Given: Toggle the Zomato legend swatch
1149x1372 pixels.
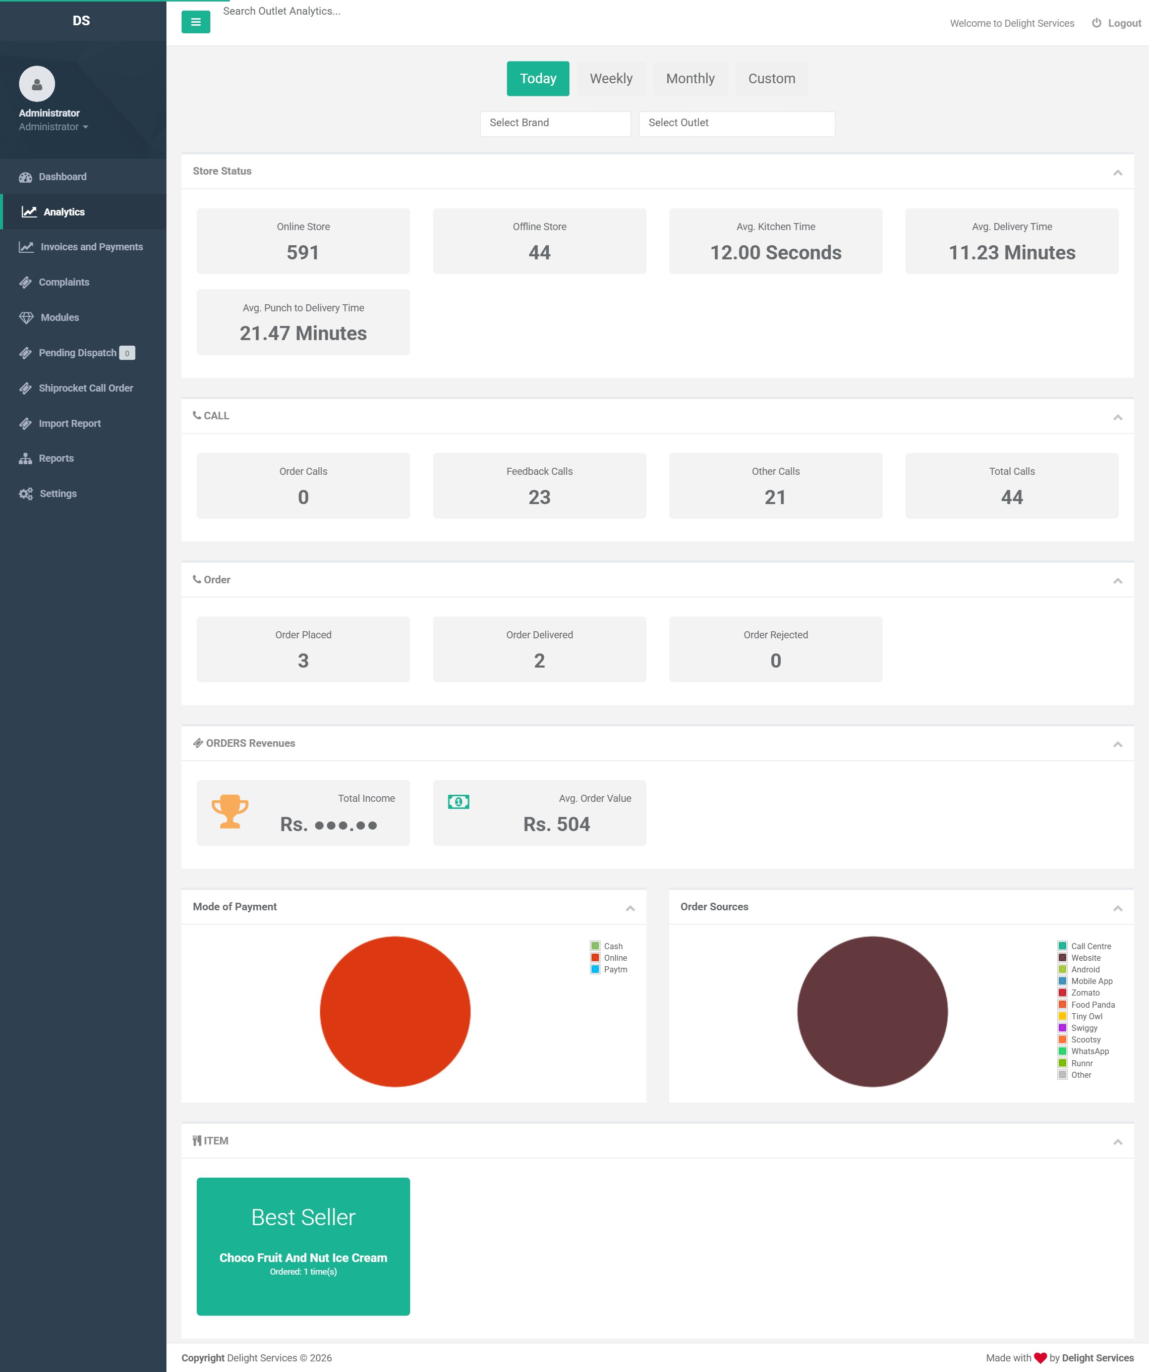Looking at the screenshot, I should 1062,993.
